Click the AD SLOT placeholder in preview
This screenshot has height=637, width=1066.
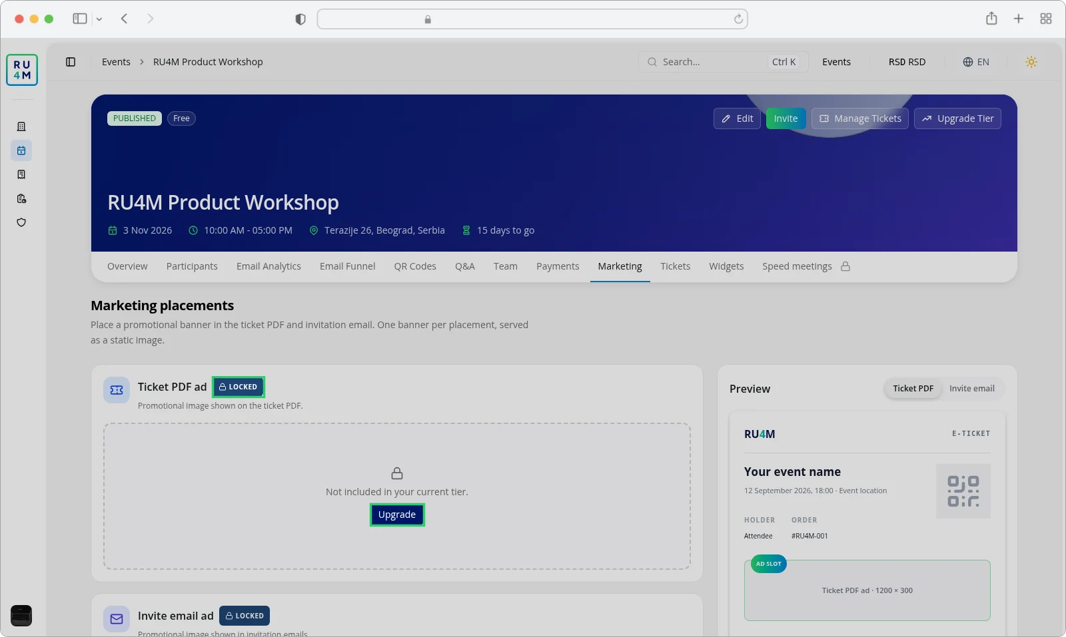pos(867,590)
